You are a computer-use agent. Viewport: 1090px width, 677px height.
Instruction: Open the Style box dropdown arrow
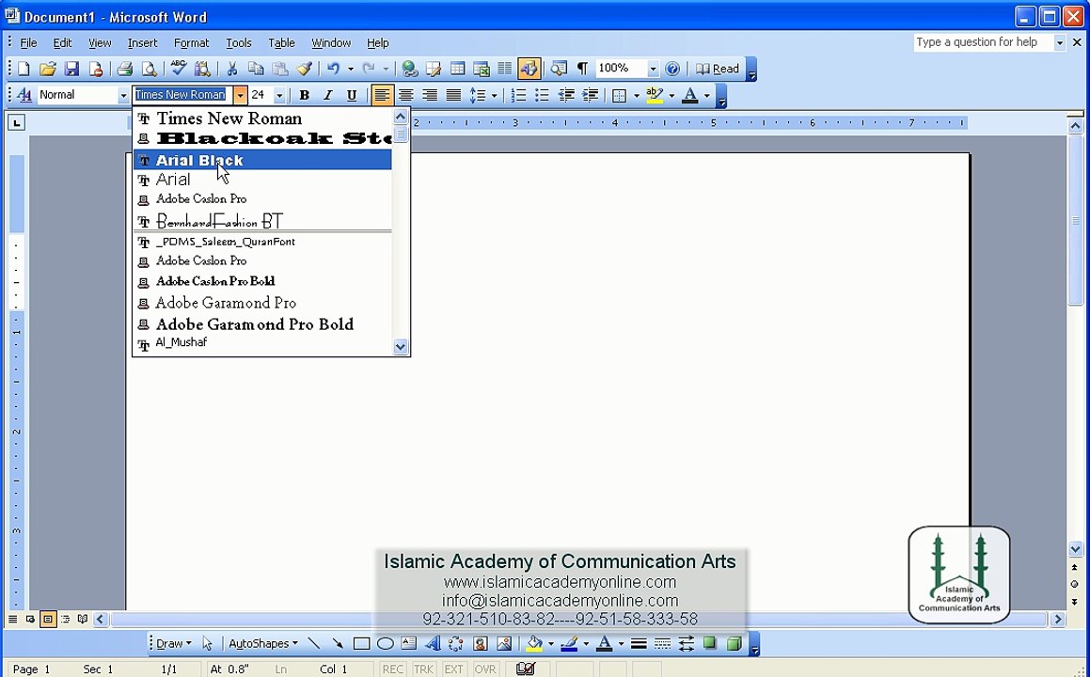click(123, 95)
